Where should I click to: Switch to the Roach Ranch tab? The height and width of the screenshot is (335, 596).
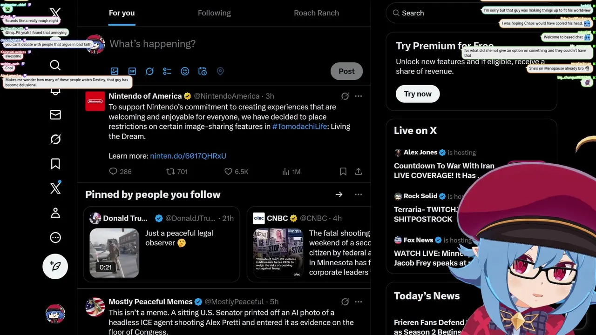tap(317, 13)
